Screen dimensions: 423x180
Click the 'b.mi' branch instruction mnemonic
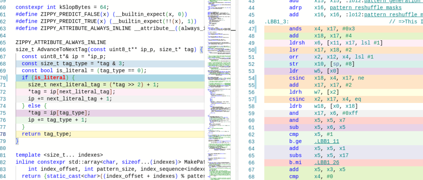295,162
